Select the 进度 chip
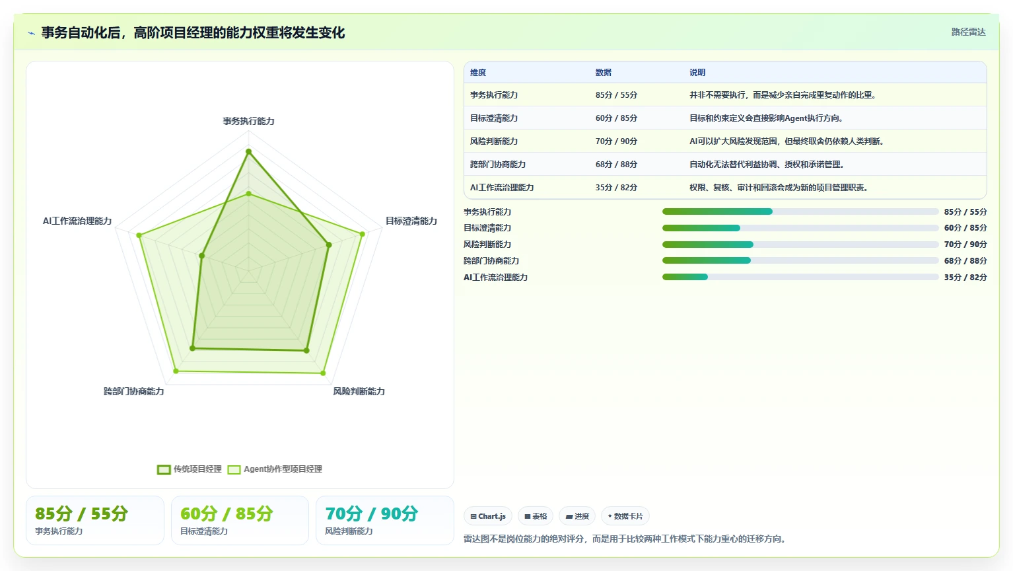The width and height of the screenshot is (1013, 571). click(x=577, y=516)
